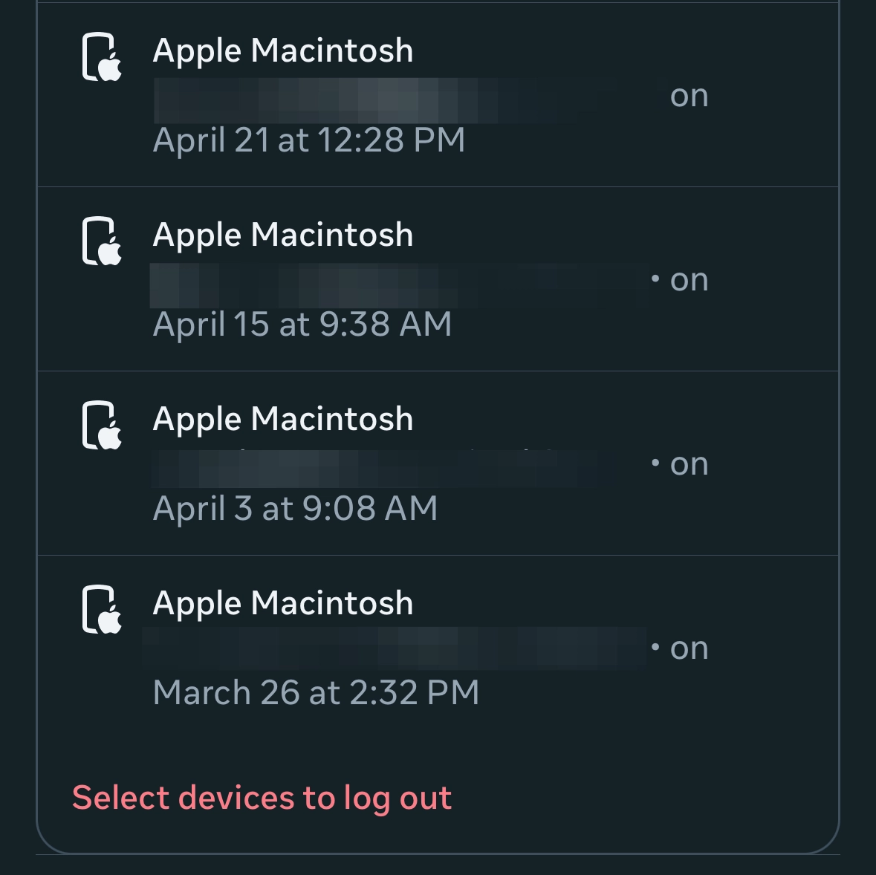
Task: Click the April 15 at 9:38 AM timestamp
Action: pos(302,325)
